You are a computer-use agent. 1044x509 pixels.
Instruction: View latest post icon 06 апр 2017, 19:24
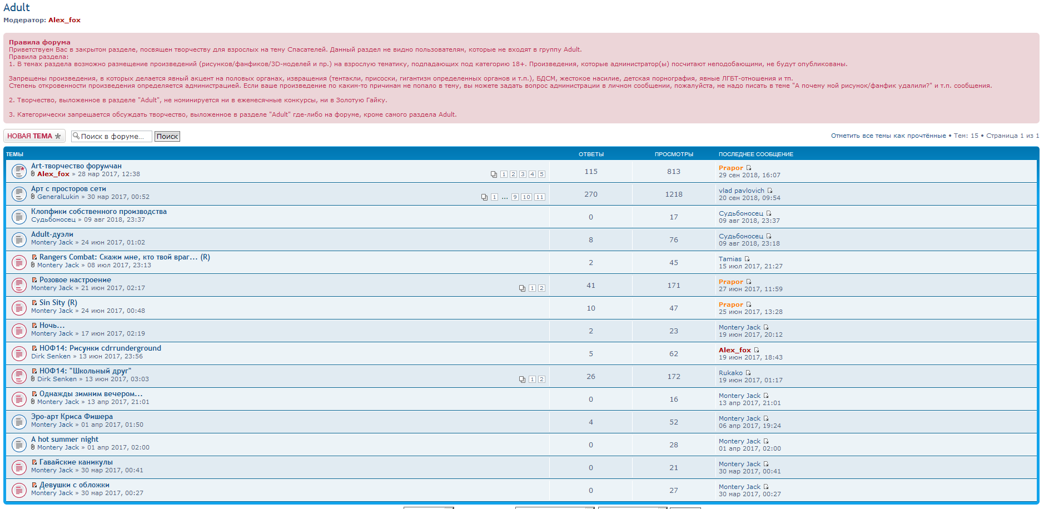[x=766, y=418]
